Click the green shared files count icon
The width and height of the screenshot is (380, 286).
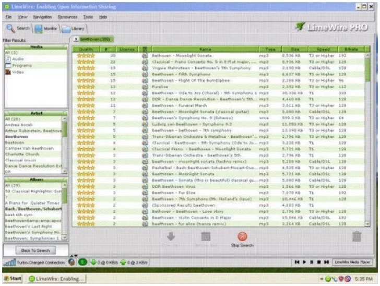click(82, 262)
